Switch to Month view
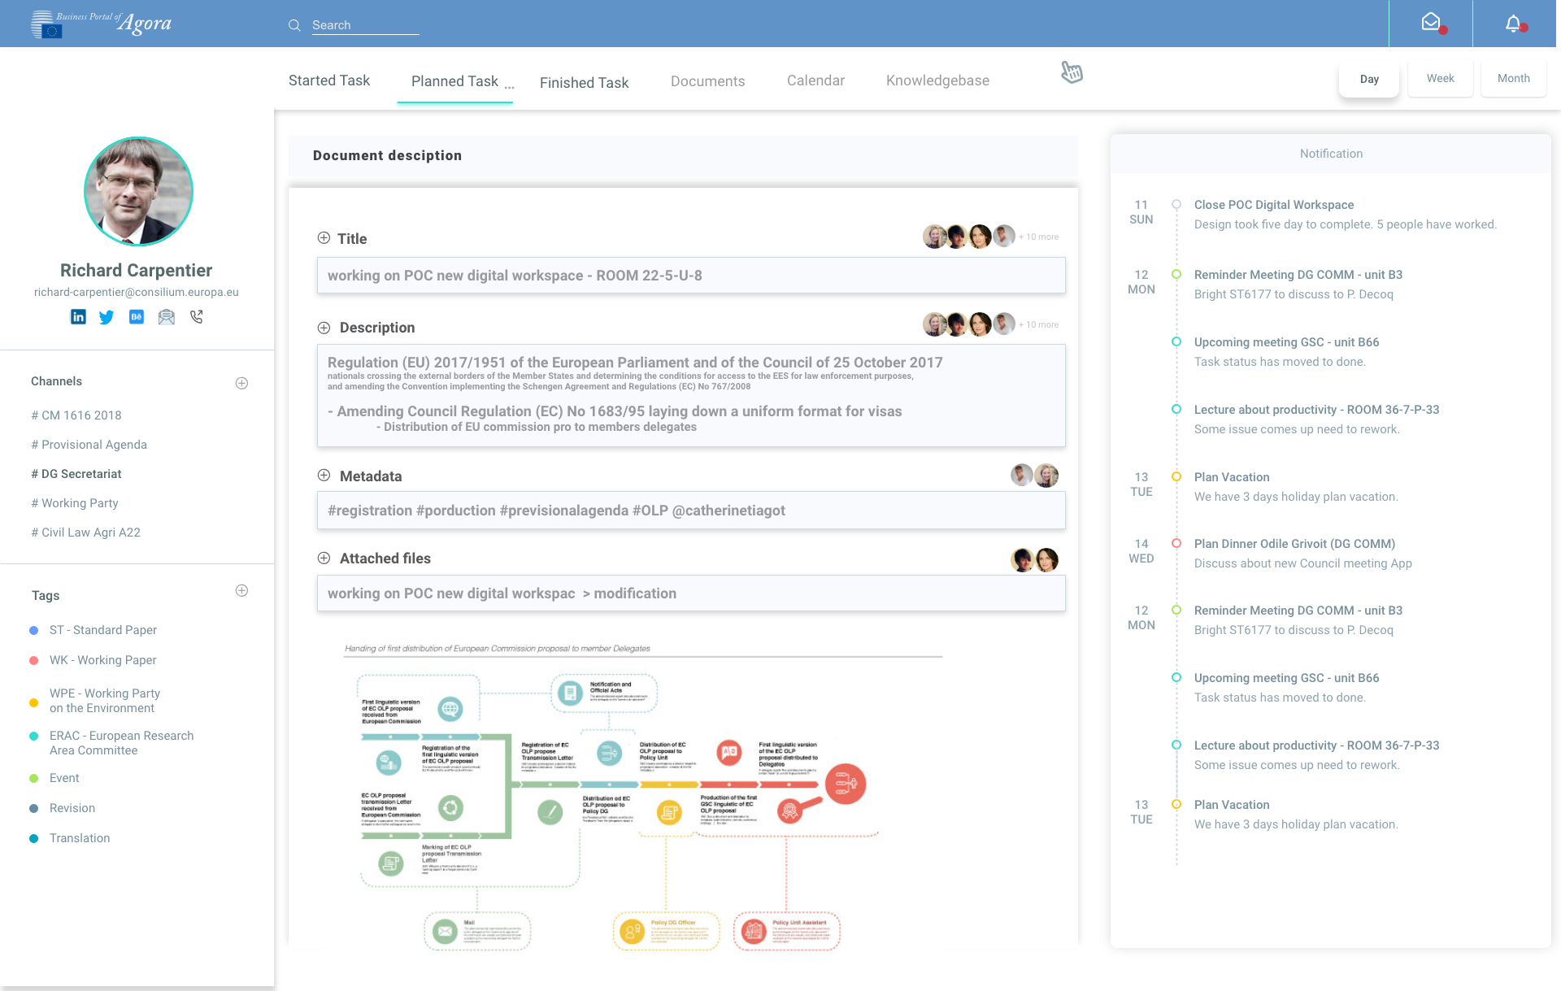 1513,79
